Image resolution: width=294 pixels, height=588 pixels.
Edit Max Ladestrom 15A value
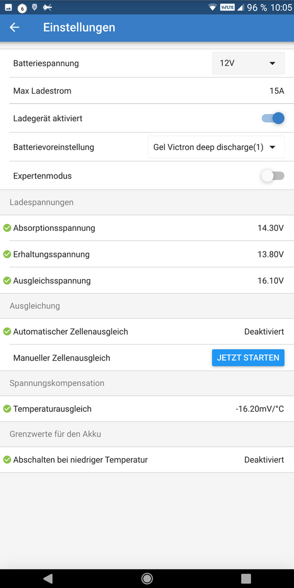pos(277,91)
